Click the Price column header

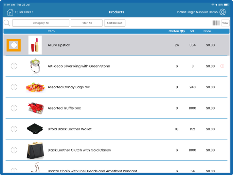207,31
